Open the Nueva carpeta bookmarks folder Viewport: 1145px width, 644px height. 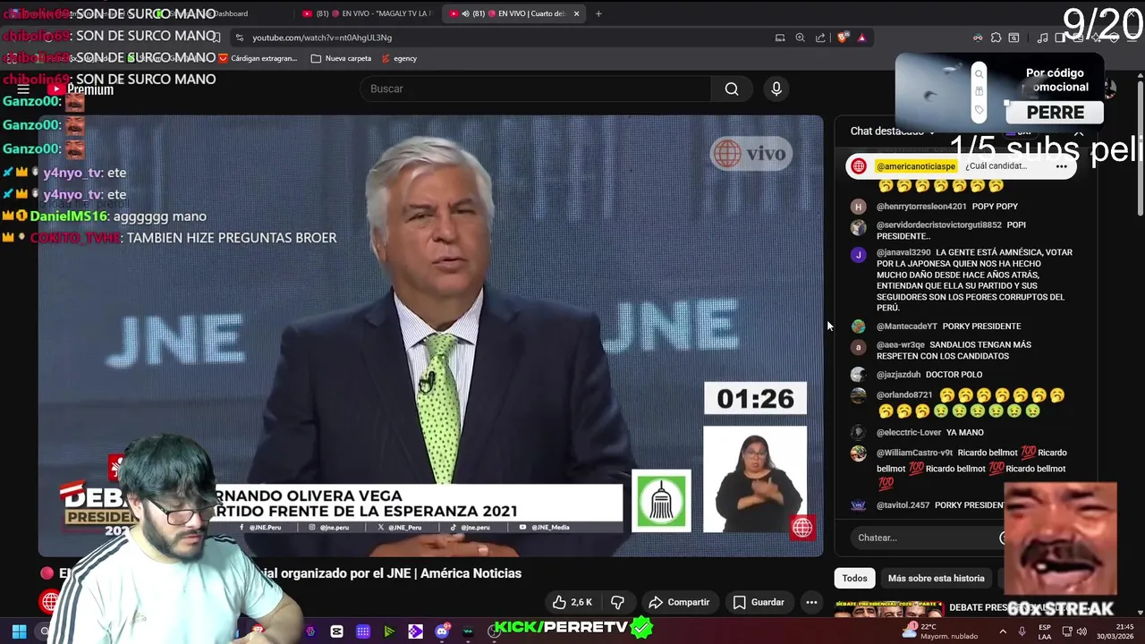[341, 58]
